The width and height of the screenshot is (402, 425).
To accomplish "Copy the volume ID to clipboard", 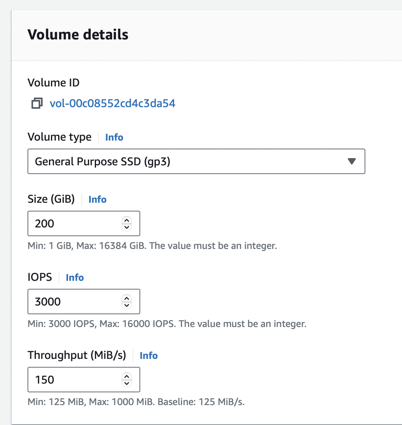I will click(37, 104).
